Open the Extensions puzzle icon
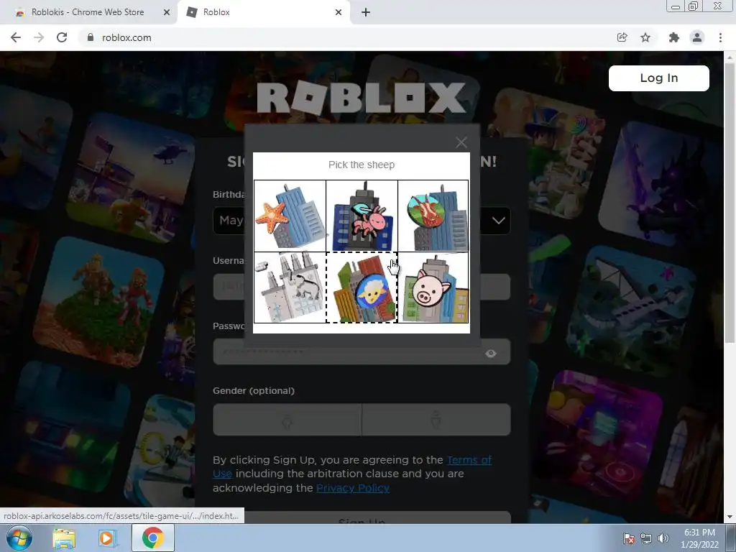Image resolution: width=736 pixels, height=552 pixels. tap(673, 37)
